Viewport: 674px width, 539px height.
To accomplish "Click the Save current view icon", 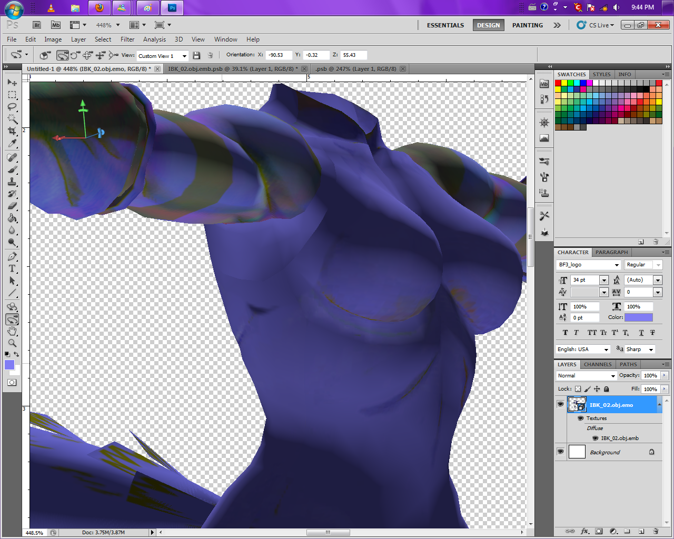I will 196,55.
